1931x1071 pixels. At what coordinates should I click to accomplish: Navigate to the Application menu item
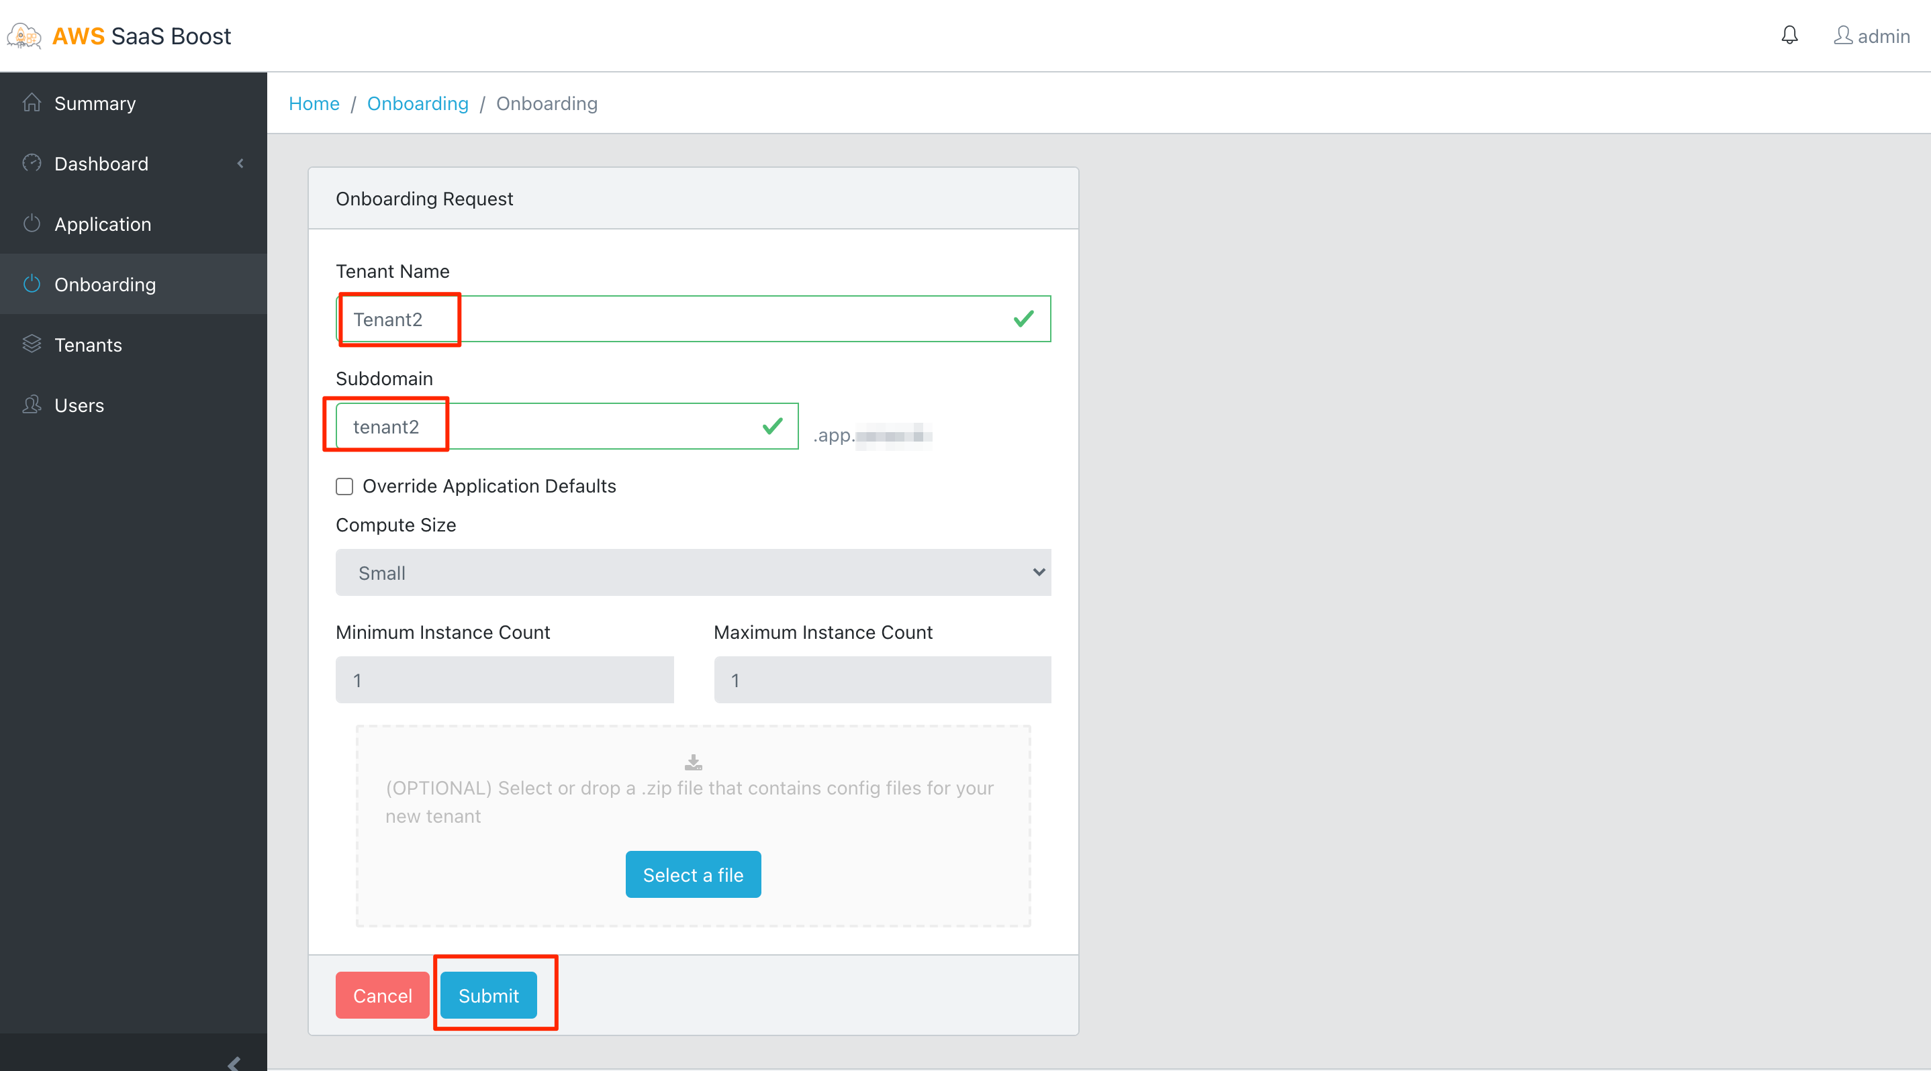(103, 223)
